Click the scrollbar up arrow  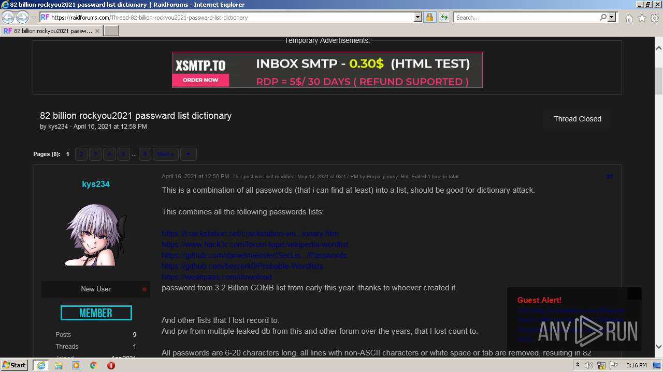659,48
